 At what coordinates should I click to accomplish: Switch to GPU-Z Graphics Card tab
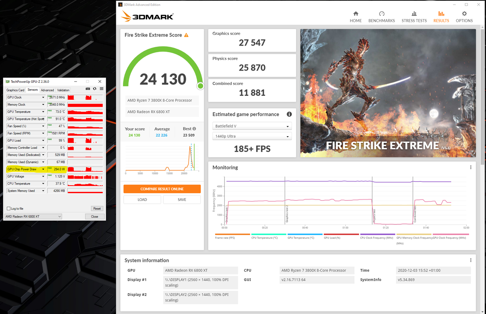click(x=15, y=90)
